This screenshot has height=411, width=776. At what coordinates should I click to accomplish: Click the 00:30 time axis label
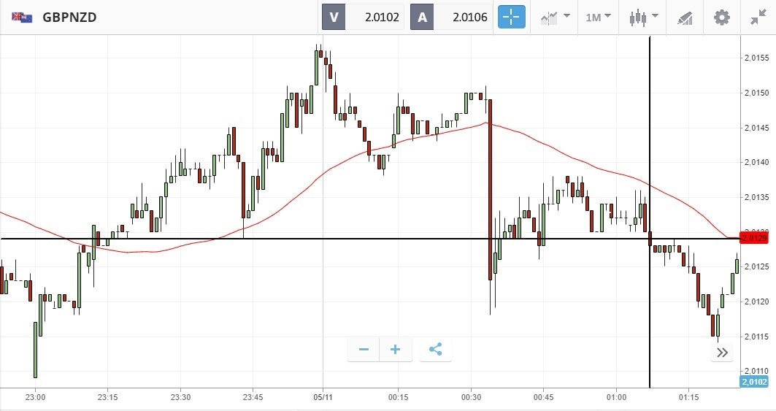pos(472,397)
